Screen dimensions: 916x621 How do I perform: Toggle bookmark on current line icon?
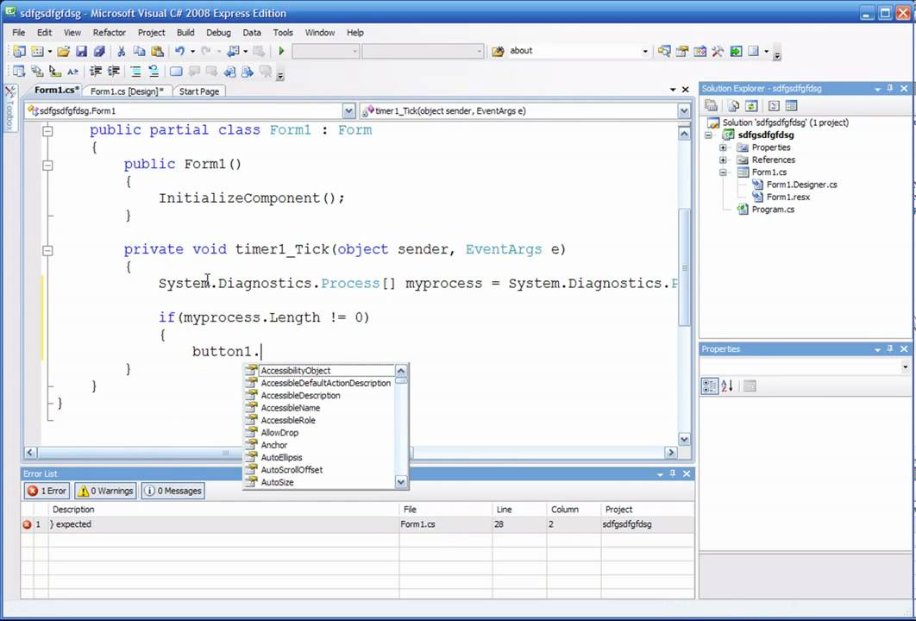tap(176, 72)
